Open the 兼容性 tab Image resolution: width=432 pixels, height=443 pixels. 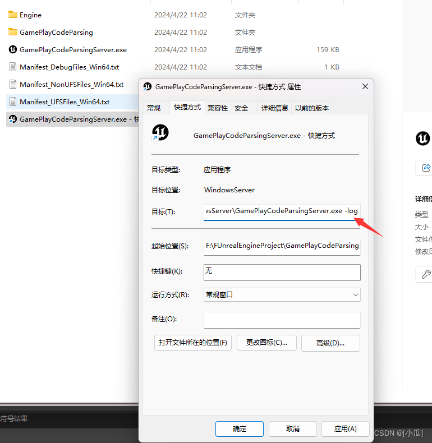218,108
